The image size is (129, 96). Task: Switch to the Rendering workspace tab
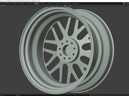tap(50, 4)
